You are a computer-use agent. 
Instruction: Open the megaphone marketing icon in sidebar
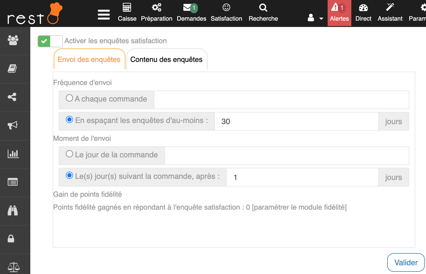13,125
